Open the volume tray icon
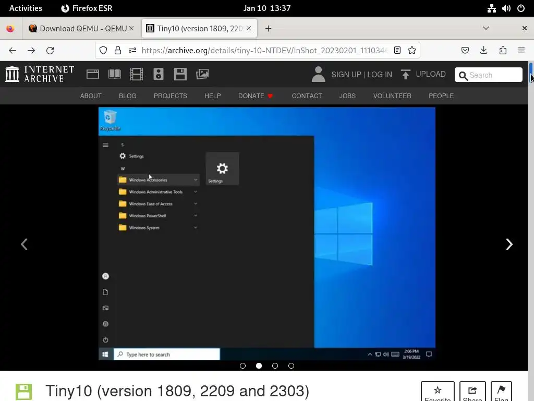Viewport: 534px width, 401px height. click(506, 8)
